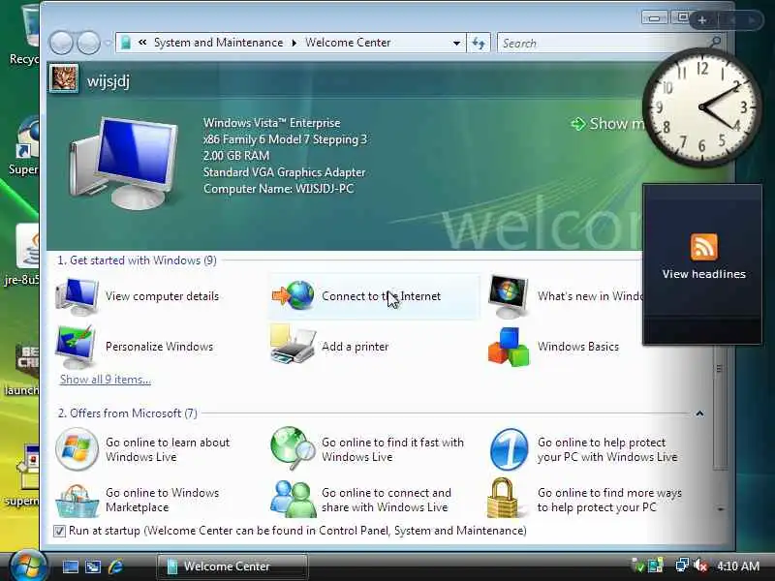Click Go online to Windows Marketplace text
Viewport: 775px width, 581px height.
[x=162, y=500]
